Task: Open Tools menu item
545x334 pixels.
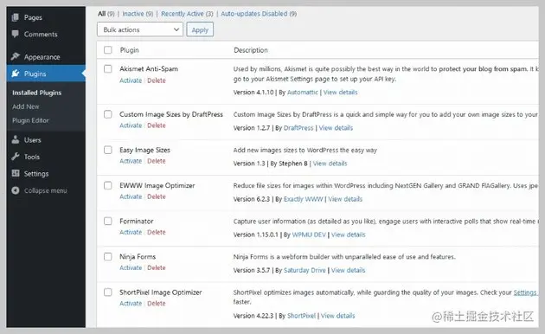Action: (x=32, y=157)
